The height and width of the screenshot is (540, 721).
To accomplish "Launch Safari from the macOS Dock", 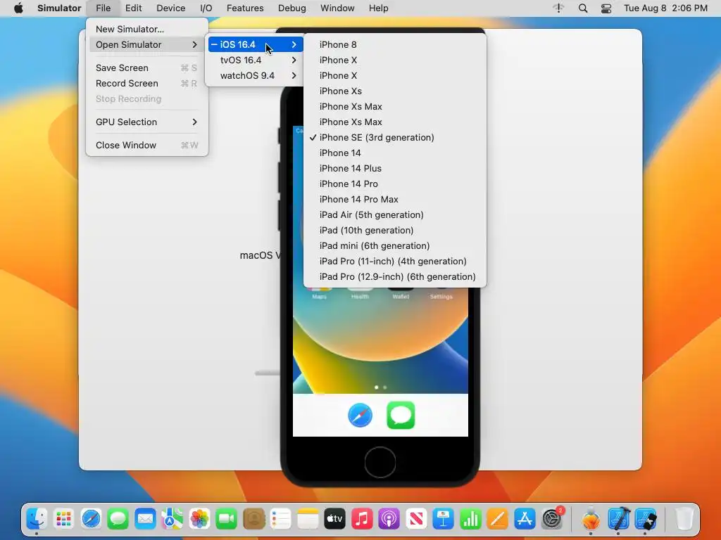I will 91,519.
